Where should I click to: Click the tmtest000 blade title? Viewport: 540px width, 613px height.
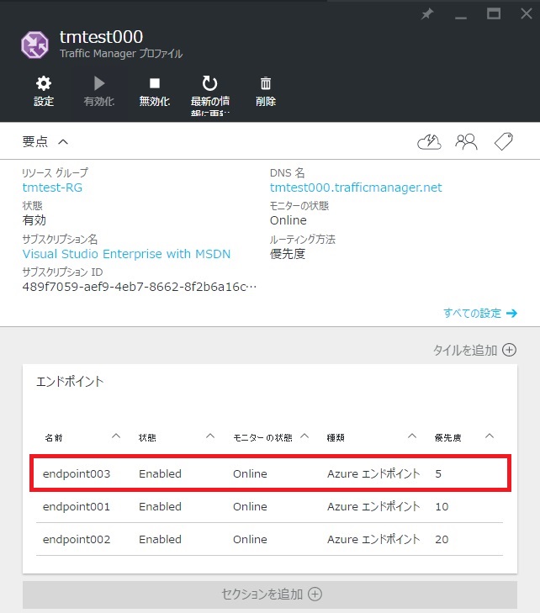(x=101, y=37)
